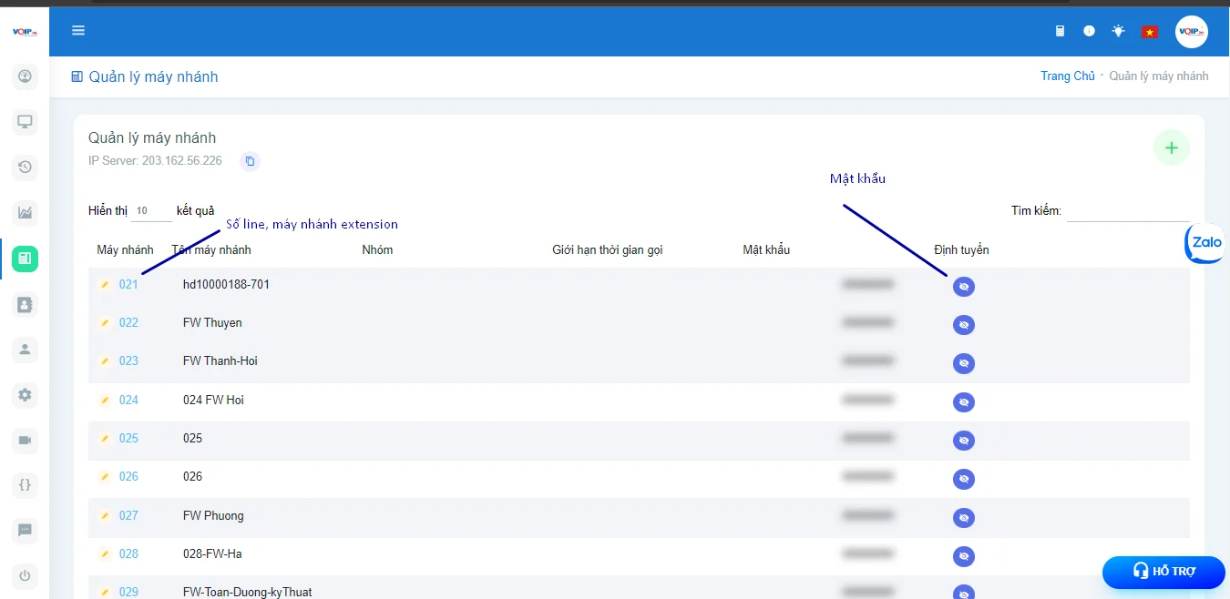Edit extension 021 with pencil icon
Screen dimensions: 1230x599
(105, 285)
